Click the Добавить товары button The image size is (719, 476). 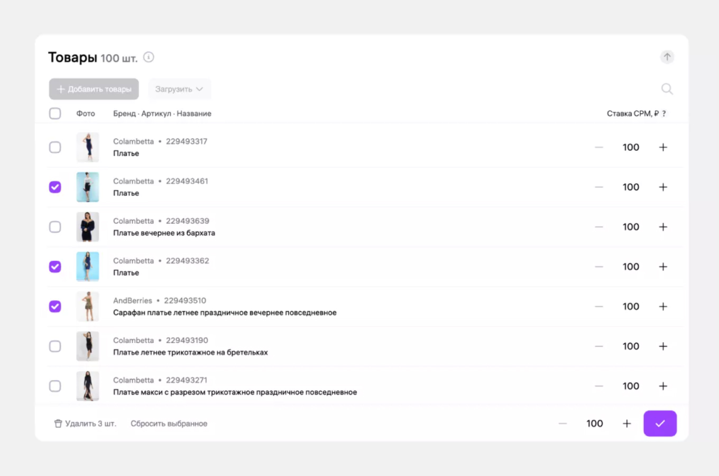tap(94, 89)
